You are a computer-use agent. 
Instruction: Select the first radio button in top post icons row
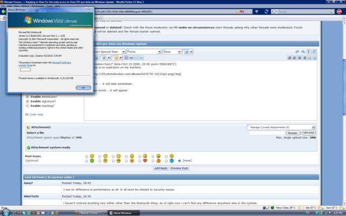(x=86, y=156)
